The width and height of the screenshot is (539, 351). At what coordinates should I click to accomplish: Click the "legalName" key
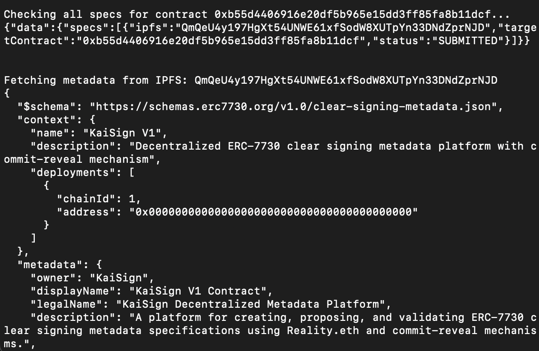pyautogui.click(x=66, y=304)
